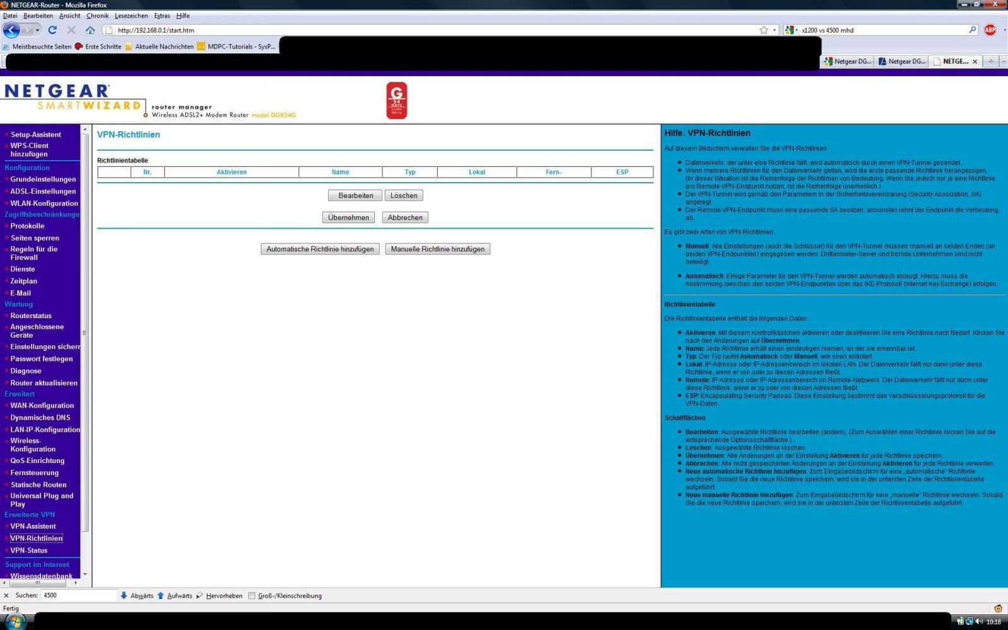Open a new tab with the plus button
Viewport: 1008px width, 630px height.
[990, 61]
